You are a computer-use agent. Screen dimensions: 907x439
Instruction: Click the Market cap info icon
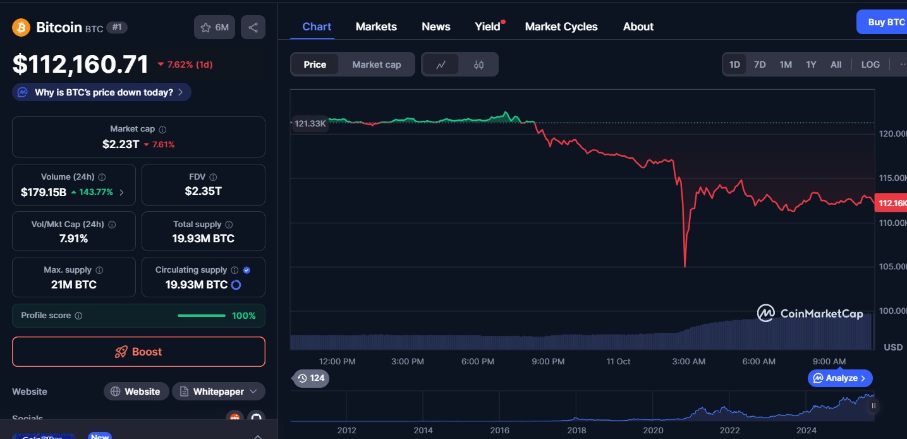tap(162, 129)
